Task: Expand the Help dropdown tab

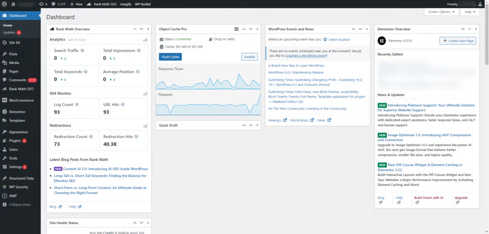Action: (469, 11)
